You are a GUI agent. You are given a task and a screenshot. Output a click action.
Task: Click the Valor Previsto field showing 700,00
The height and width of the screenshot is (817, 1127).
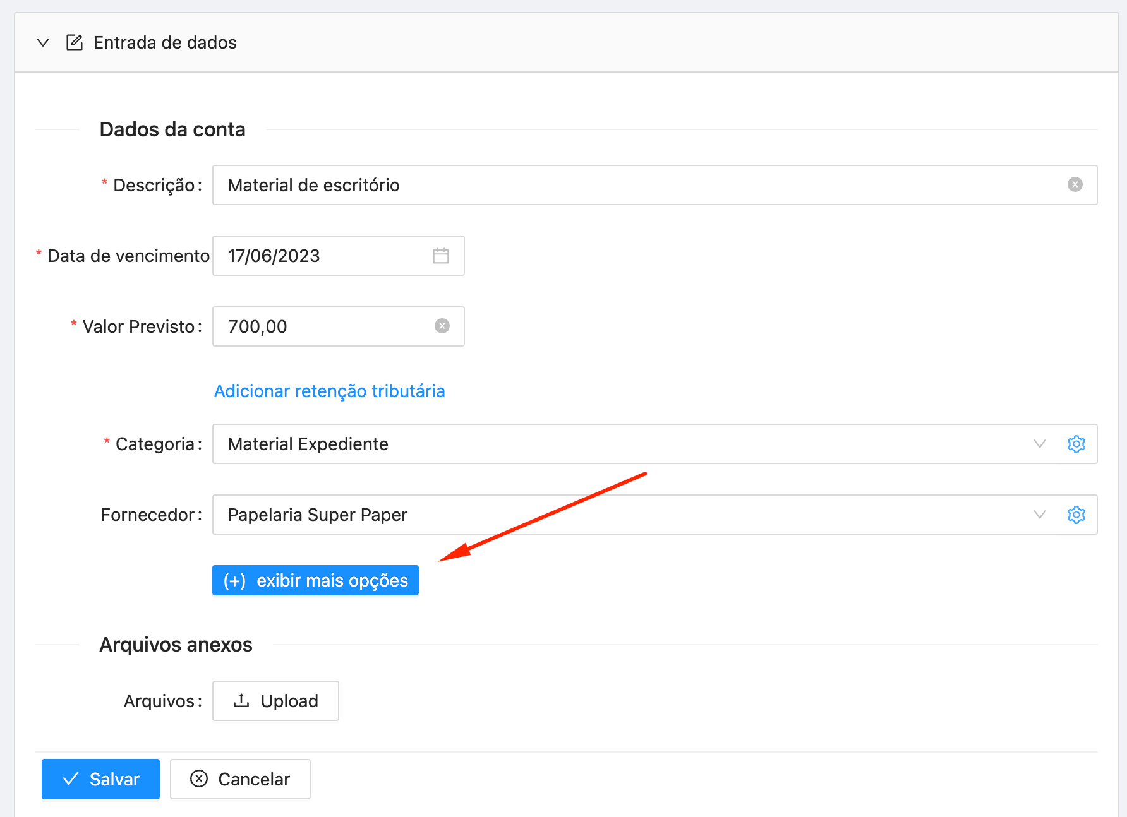(338, 326)
